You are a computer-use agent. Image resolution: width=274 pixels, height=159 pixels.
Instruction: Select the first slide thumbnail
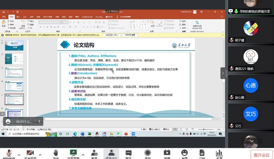pyautogui.click(x=14, y=45)
